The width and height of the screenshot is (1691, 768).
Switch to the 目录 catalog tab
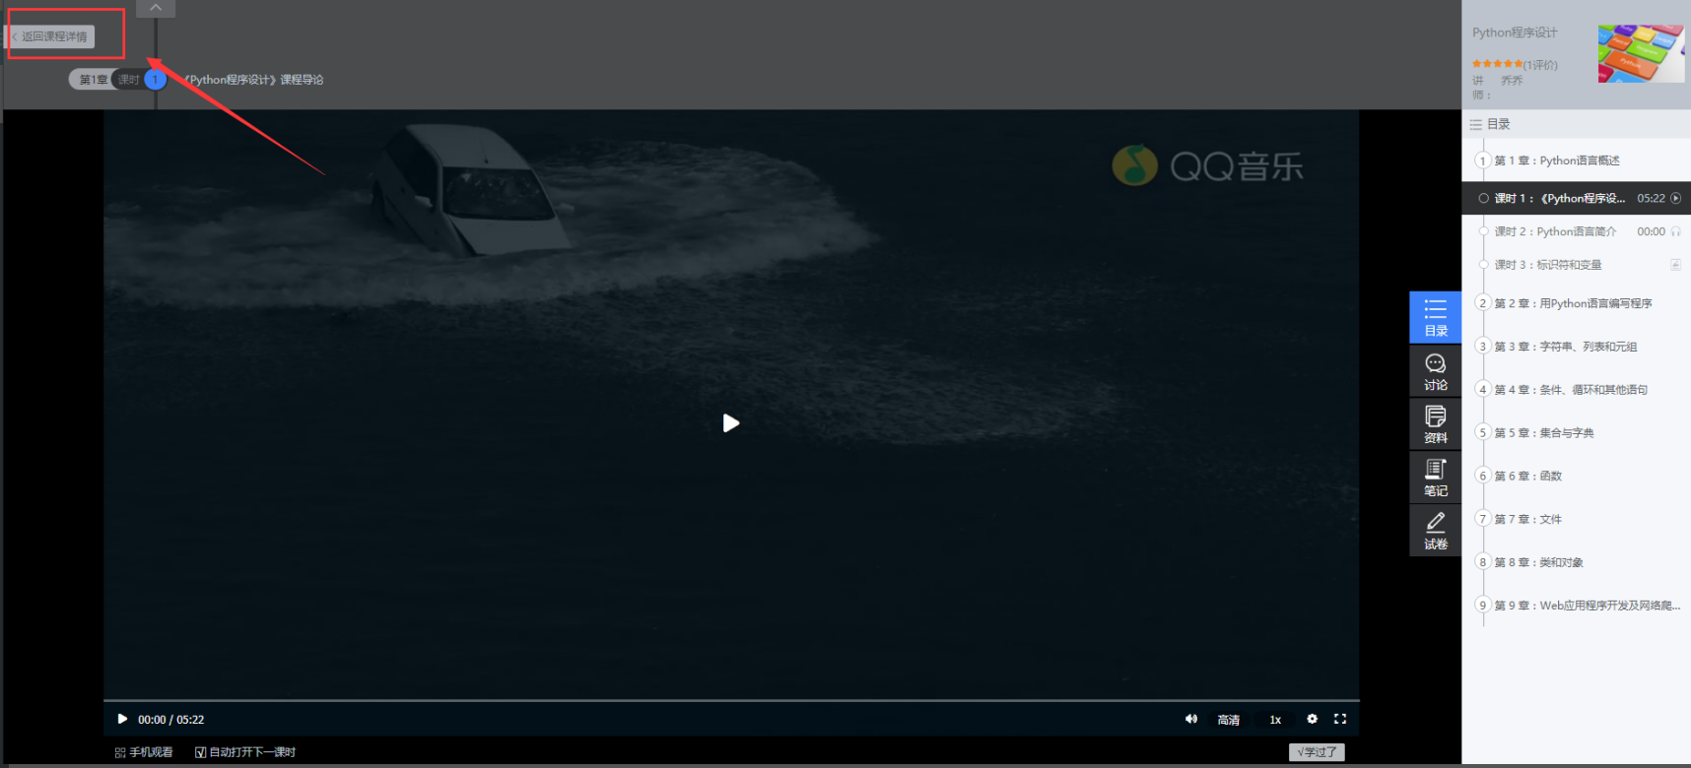[x=1435, y=317]
